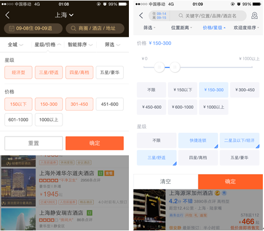
Task: Select right screen 四星/高档 chip
Action: pyautogui.click(x=198, y=158)
